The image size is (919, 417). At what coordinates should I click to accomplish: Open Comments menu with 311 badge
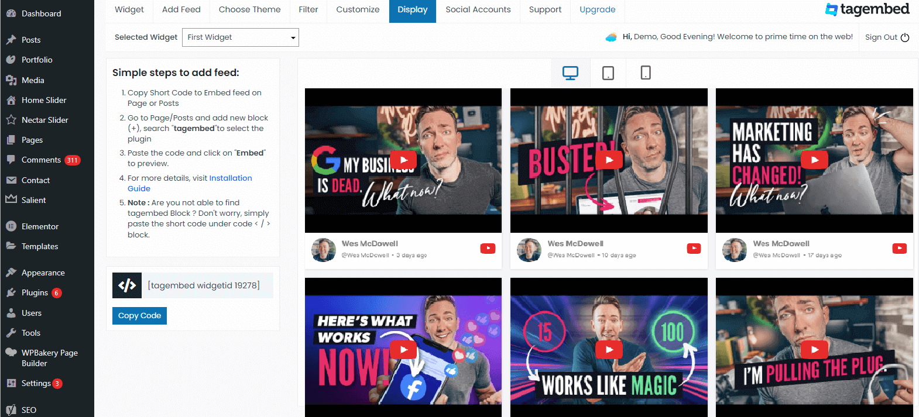(47, 160)
